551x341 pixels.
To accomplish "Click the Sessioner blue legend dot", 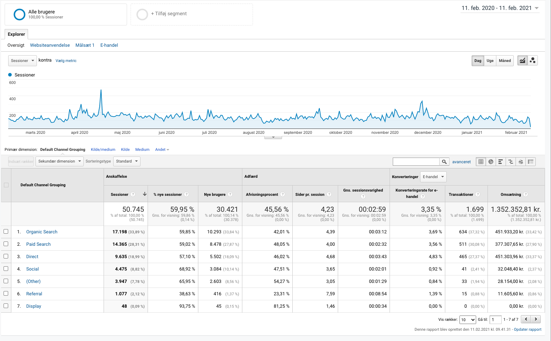I will pos(10,75).
